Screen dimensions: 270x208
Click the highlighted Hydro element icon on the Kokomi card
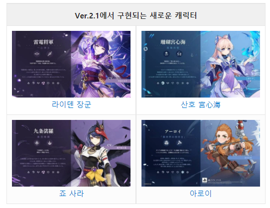tap(163, 83)
